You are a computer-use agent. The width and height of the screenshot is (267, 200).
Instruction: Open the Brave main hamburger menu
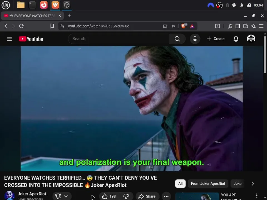[x=261, y=26]
